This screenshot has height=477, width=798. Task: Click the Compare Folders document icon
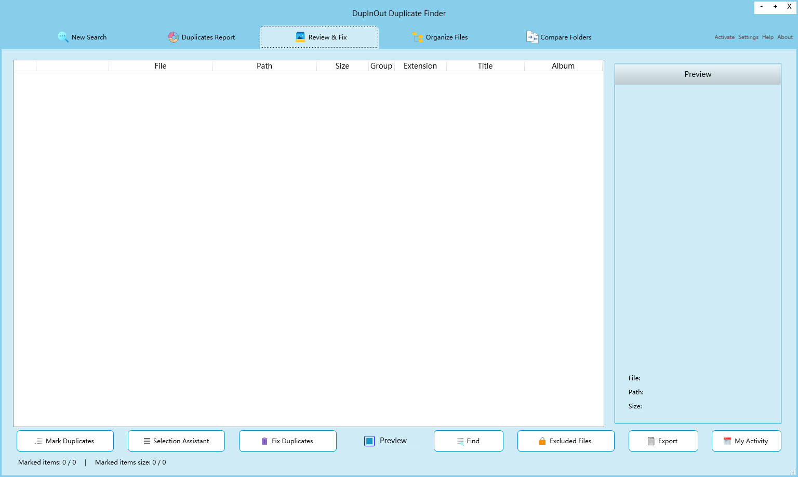click(x=532, y=37)
